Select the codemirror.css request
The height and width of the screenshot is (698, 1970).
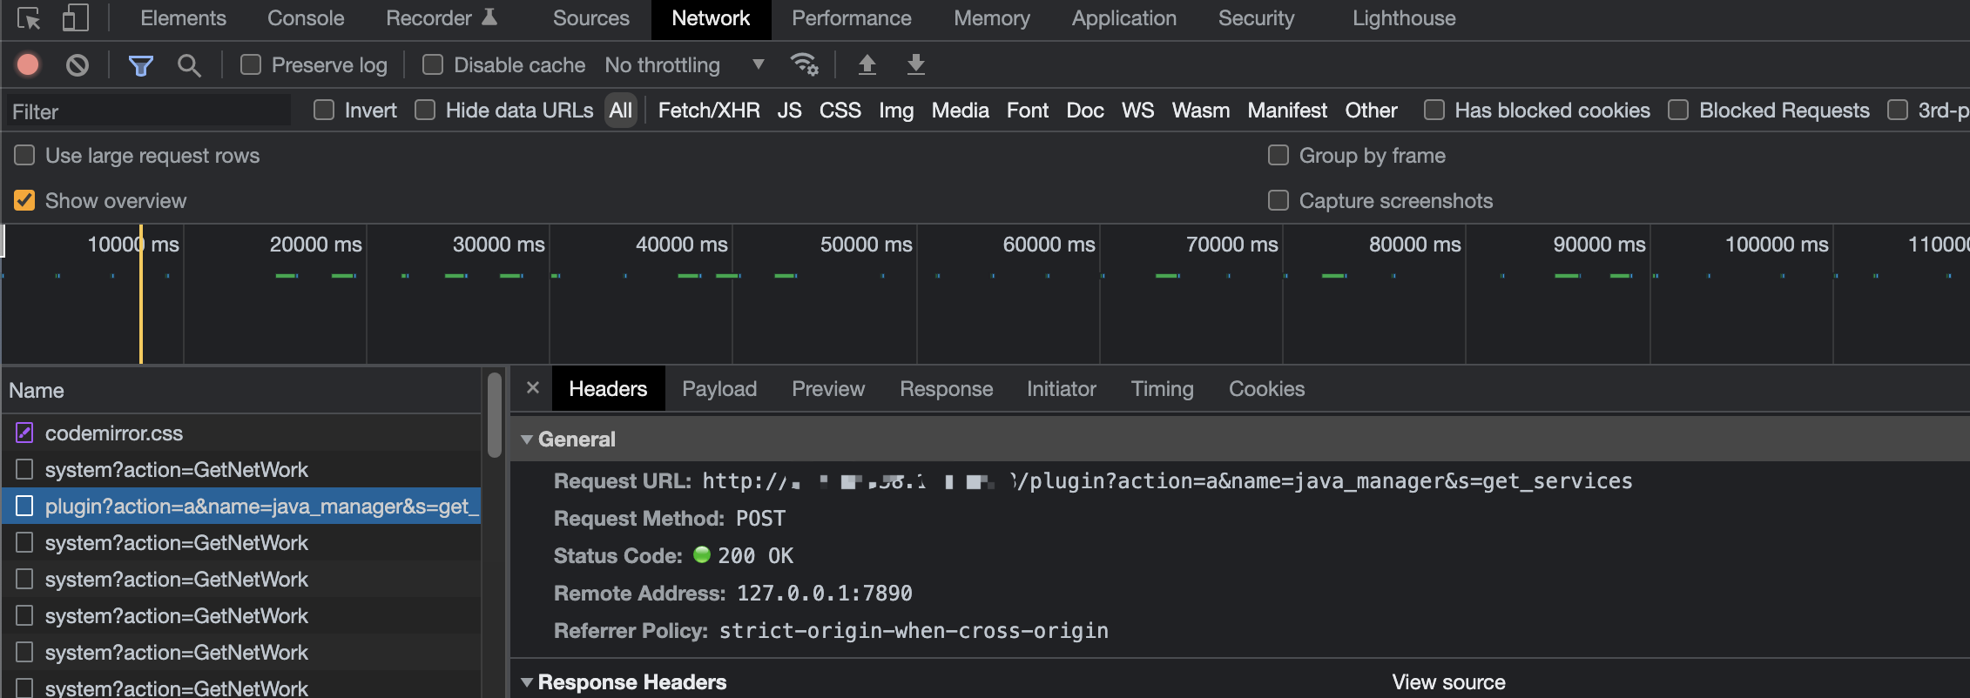pyautogui.click(x=241, y=433)
